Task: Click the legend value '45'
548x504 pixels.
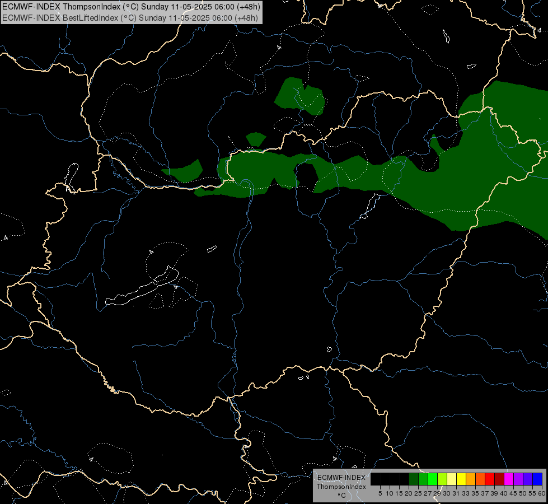Action: click(x=513, y=493)
